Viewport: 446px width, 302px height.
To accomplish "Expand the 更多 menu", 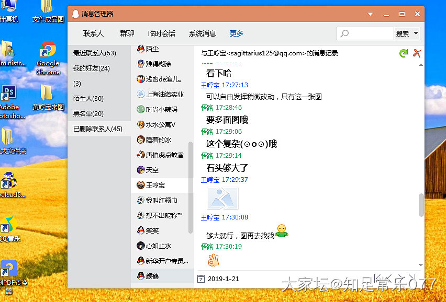I will click(x=237, y=33).
